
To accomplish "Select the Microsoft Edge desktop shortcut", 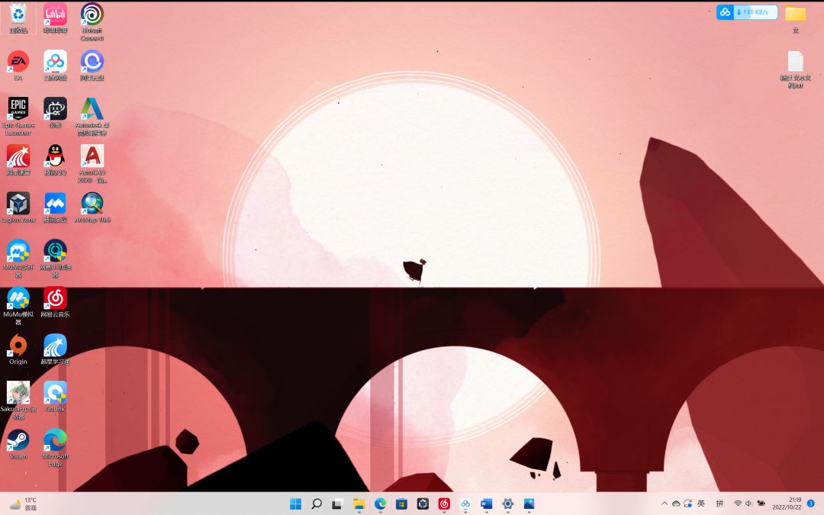I will tap(55, 448).
